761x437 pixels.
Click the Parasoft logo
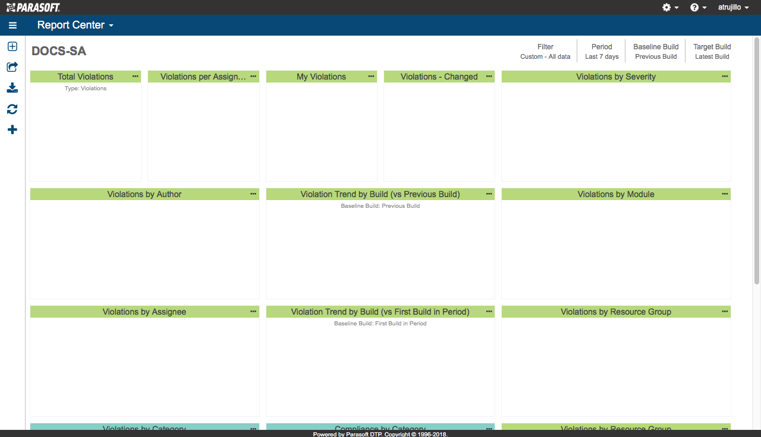coord(33,7)
